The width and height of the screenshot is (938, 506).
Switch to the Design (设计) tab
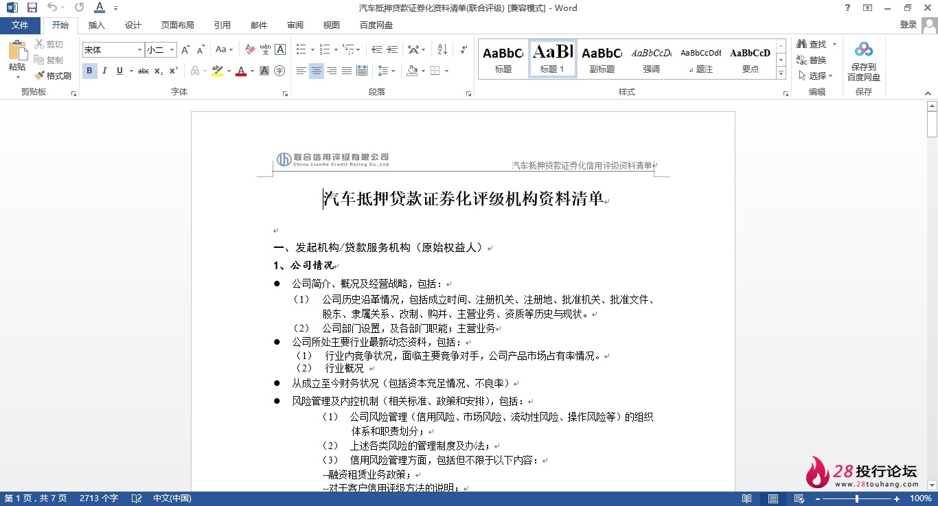coord(133,25)
